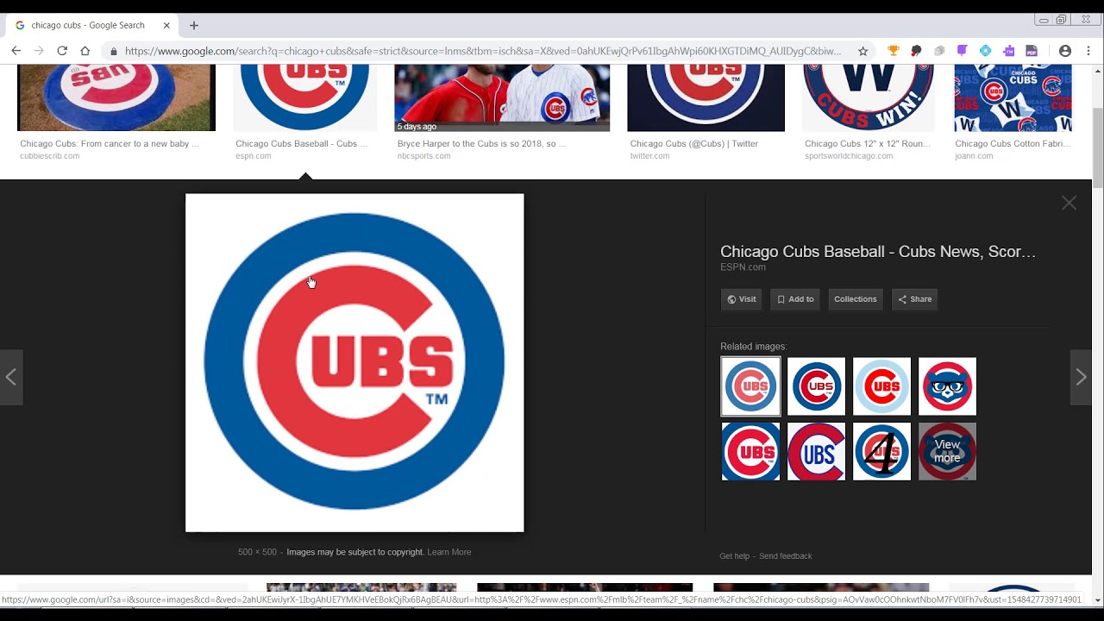This screenshot has height=621, width=1104.
Task: Visit the ESPN page for this image
Action: pyautogui.click(x=742, y=299)
